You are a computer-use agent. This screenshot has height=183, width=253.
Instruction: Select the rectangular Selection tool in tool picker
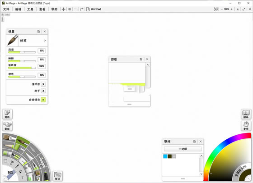click(5, 160)
